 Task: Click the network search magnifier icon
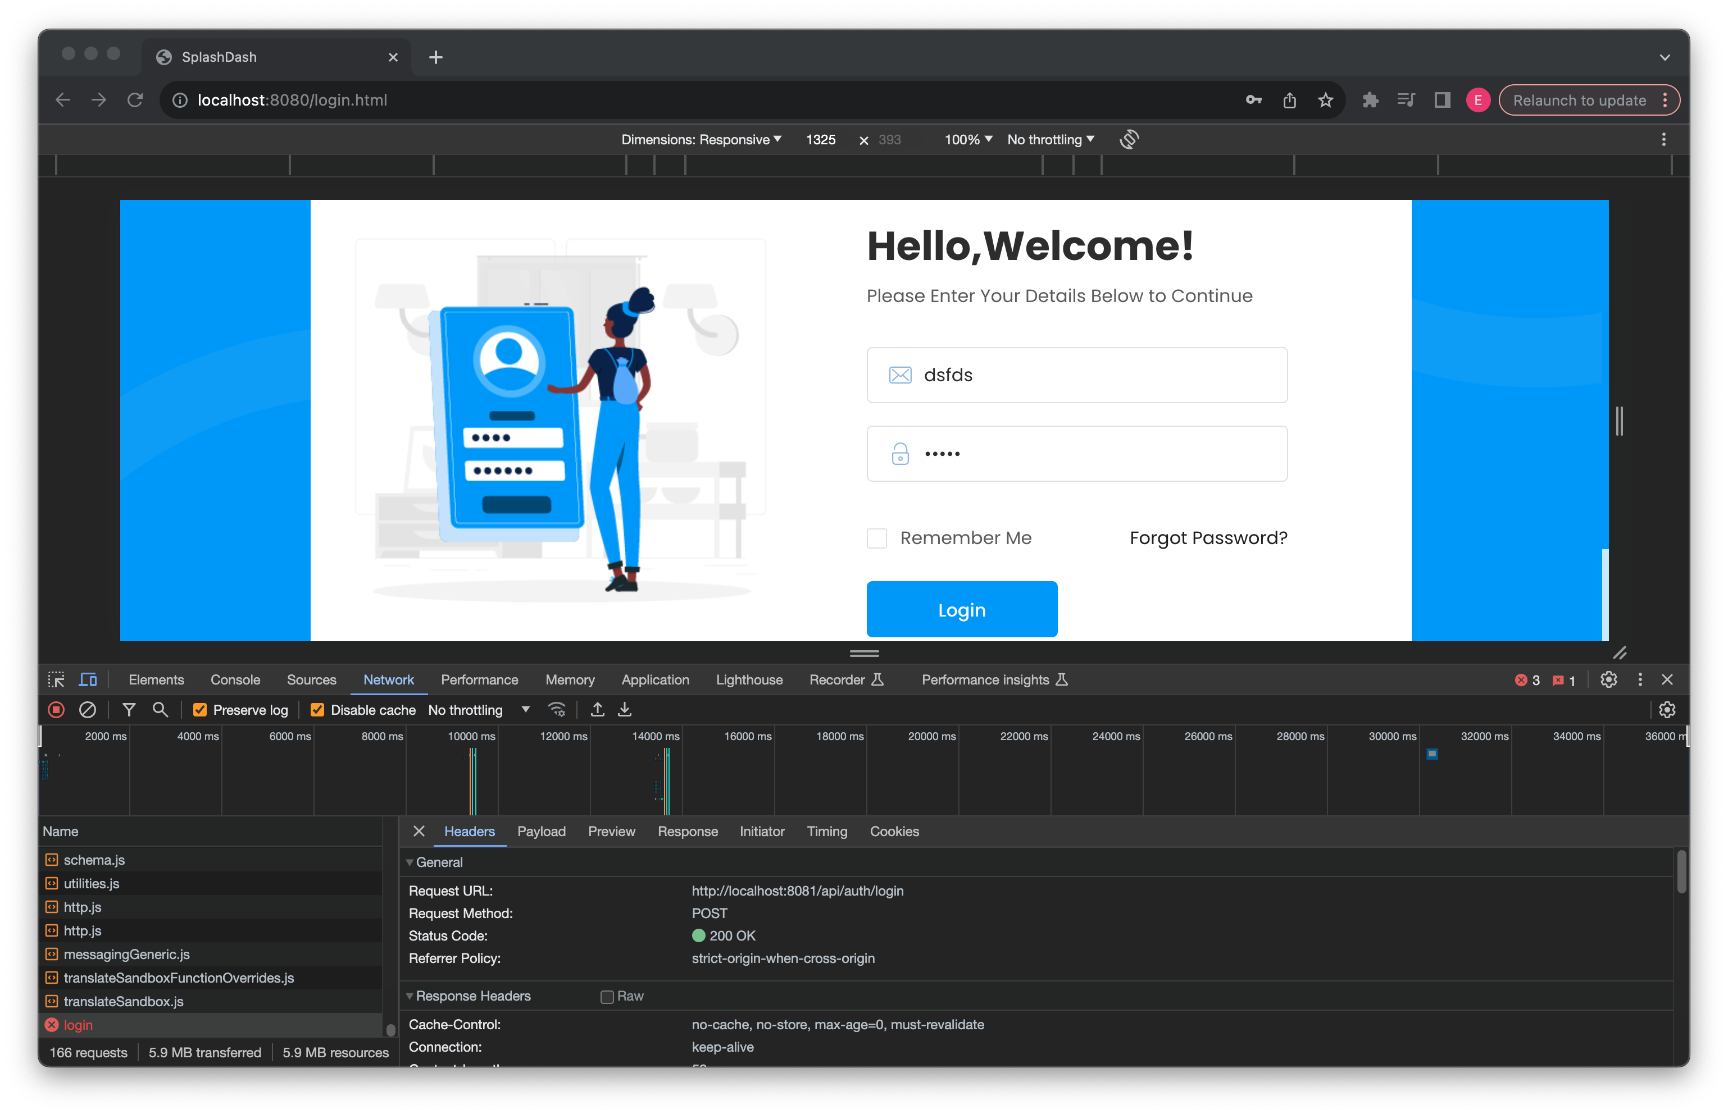pyautogui.click(x=161, y=710)
